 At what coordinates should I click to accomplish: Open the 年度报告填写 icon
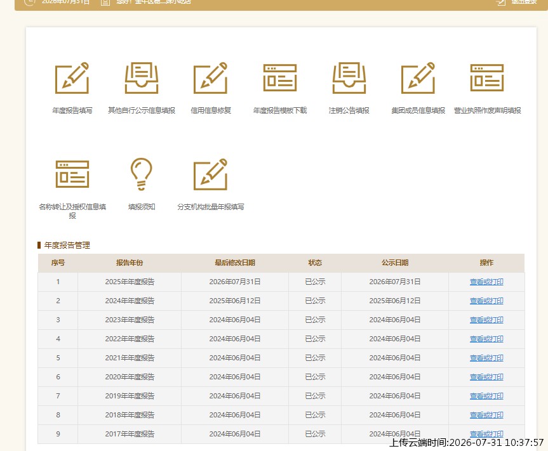[x=72, y=78]
